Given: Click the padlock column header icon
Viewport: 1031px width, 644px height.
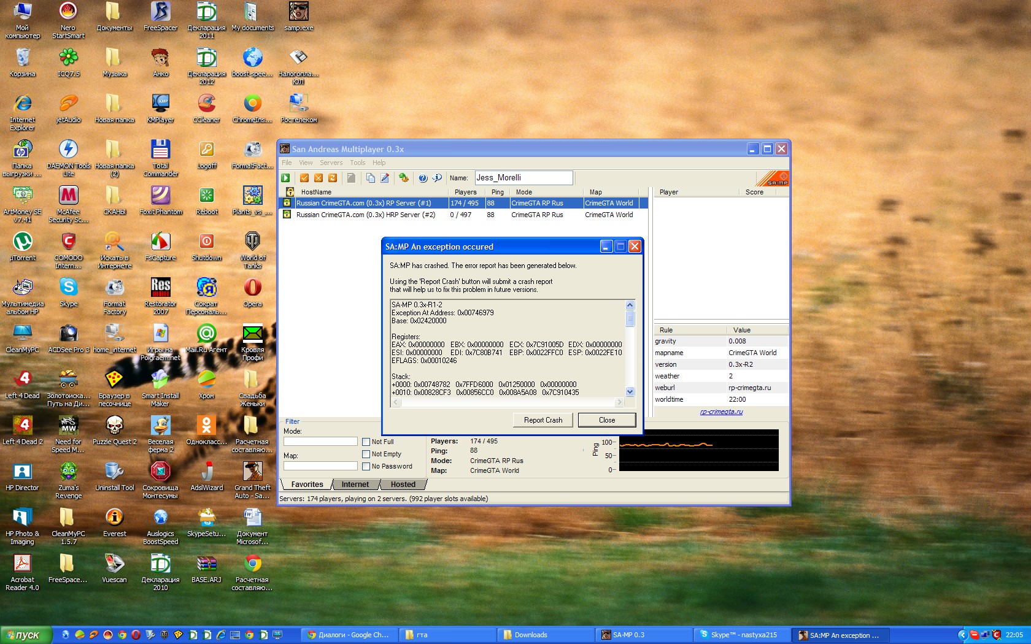Looking at the screenshot, I should pos(290,192).
